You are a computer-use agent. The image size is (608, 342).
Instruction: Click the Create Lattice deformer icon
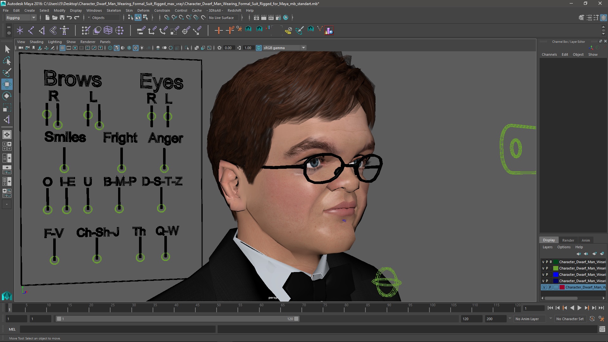(108, 30)
